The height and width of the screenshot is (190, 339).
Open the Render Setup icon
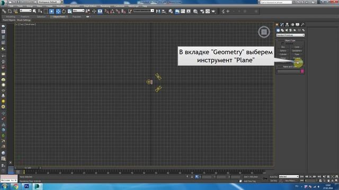[x=202, y=11]
